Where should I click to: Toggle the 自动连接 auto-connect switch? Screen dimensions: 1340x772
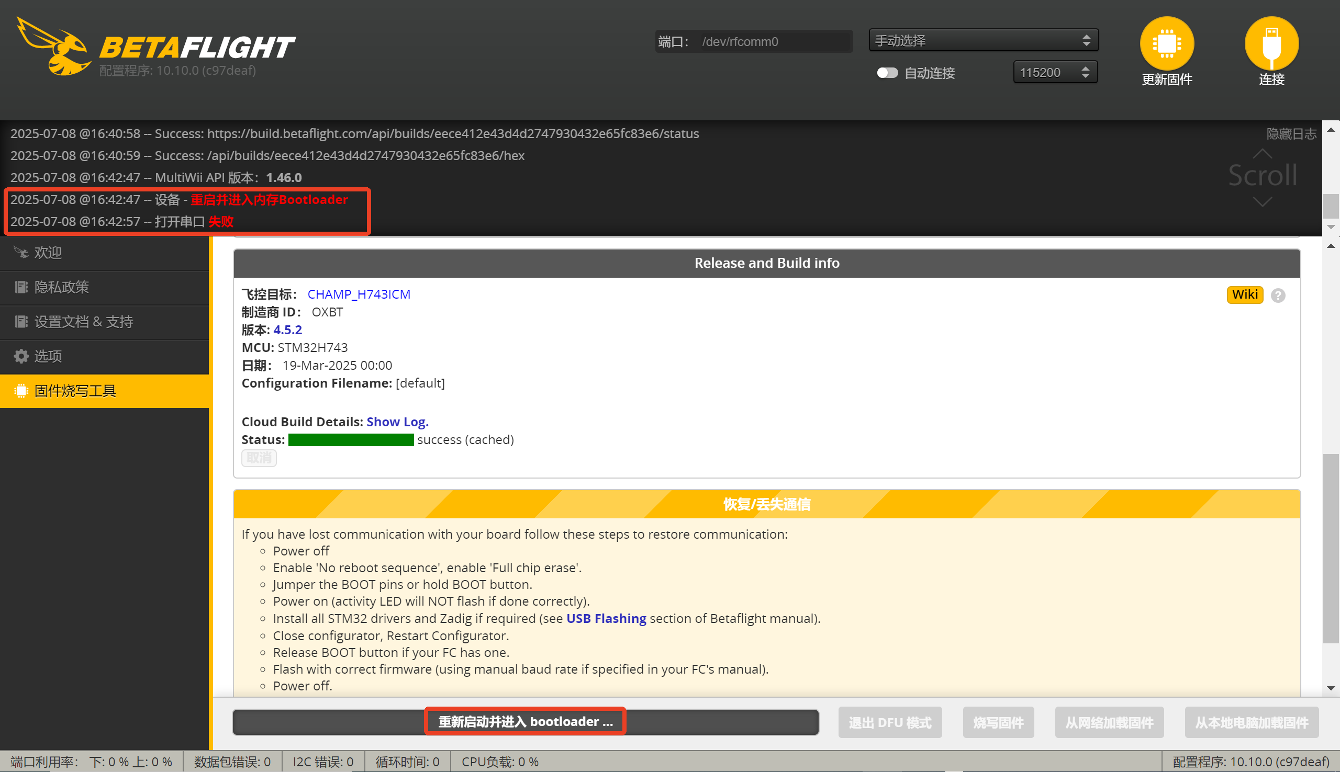[x=887, y=73]
